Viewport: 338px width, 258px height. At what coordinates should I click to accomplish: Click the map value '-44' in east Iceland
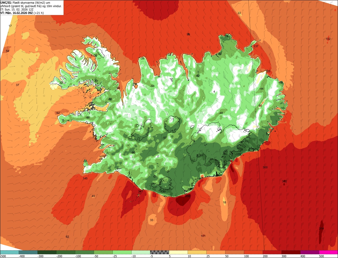[261, 89]
